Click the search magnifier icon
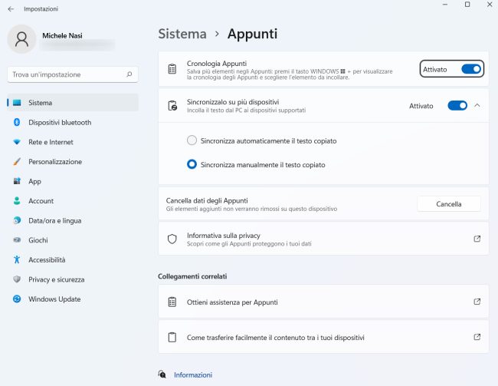The height and width of the screenshot is (386, 498). pos(129,74)
